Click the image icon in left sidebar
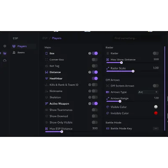Screen dimensions: 168x168 pyautogui.click(x=5, y=53)
